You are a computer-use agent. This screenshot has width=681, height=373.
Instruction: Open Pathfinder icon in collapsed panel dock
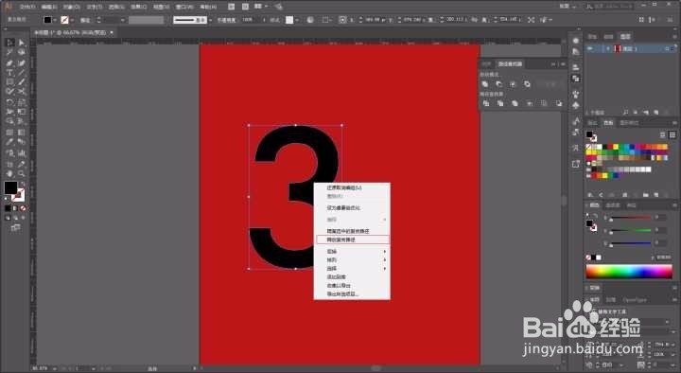pos(576,79)
